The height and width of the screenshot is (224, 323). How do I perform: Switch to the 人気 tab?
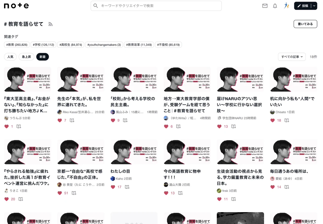click(10, 57)
